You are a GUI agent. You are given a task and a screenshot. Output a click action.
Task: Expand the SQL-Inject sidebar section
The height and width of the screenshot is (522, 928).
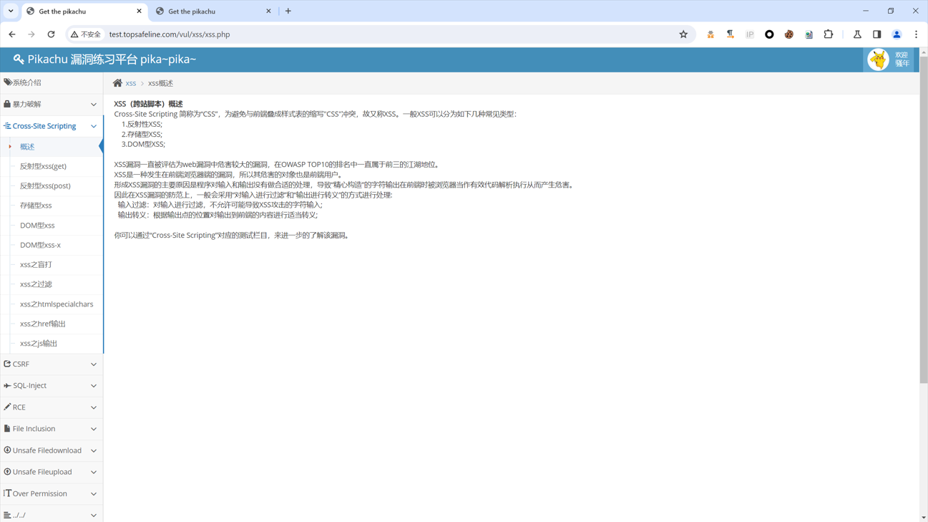51,385
